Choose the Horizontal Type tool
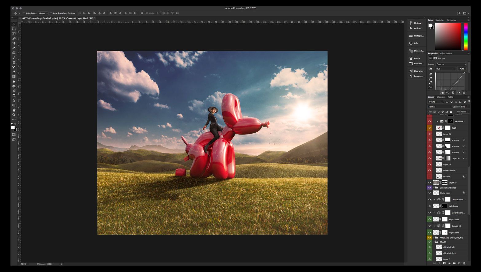Image resolution: width=481 pixels, height=272 pixels. [14, 96]
